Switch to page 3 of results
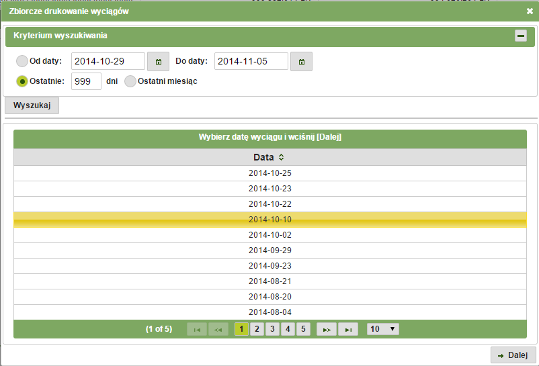 272,329
